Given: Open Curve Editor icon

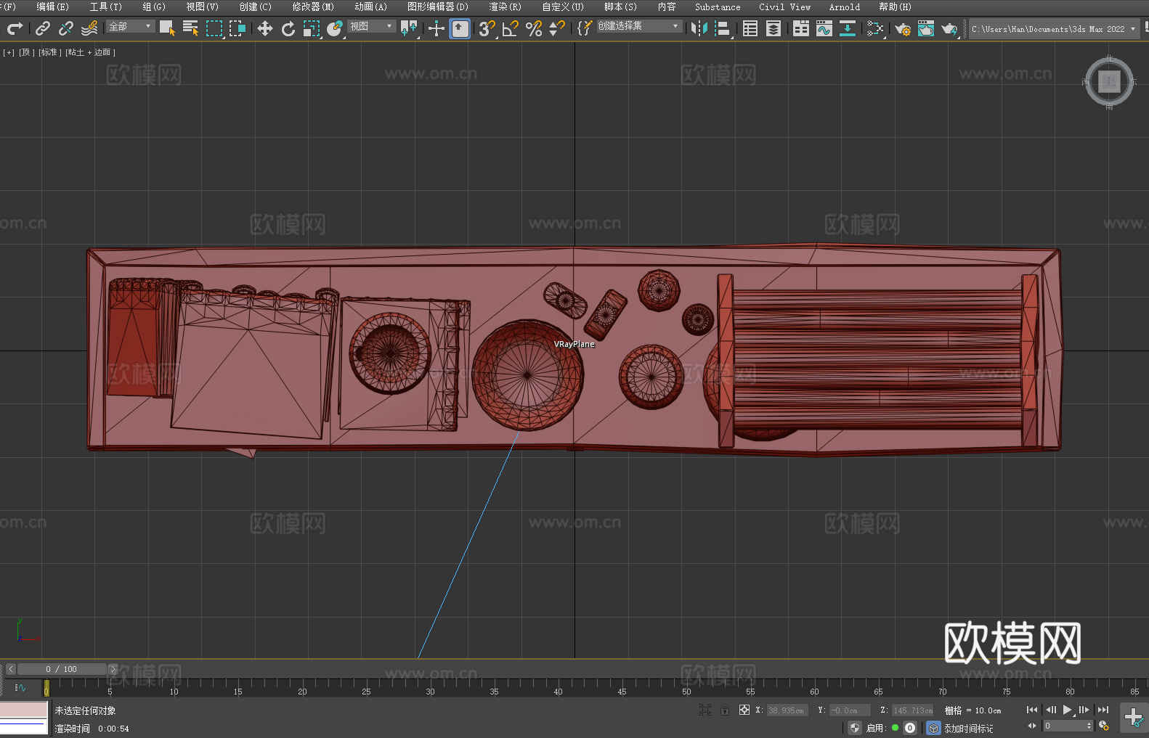Looking at the screenshot, I should (x=824, y=28).
